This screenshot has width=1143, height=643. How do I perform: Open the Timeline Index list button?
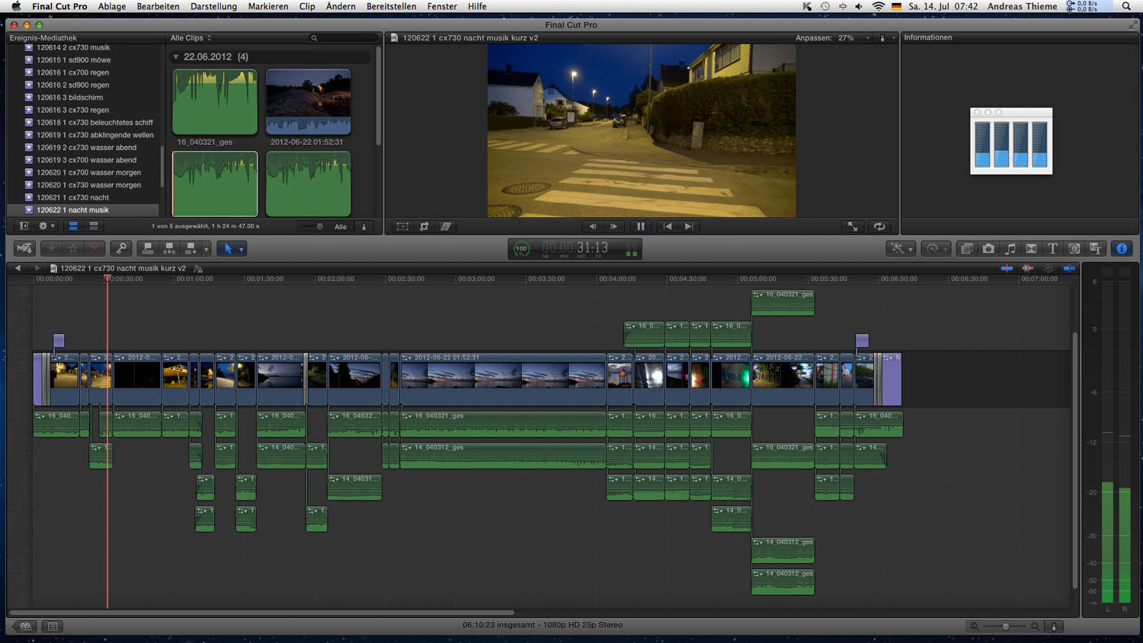coord(53,626)
